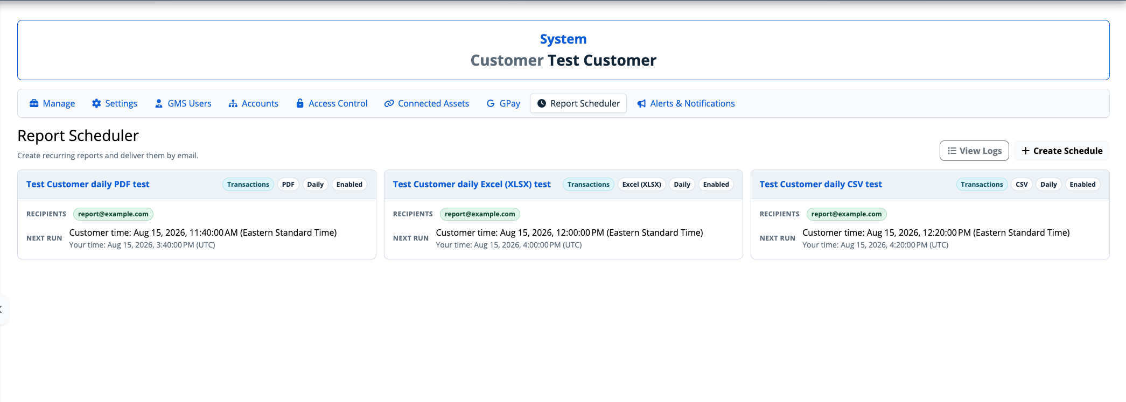Viewport: 1126px width, 402px height.
Task: Click the 12:20:00 PM customer next run time
Action: tap(936, 232)
